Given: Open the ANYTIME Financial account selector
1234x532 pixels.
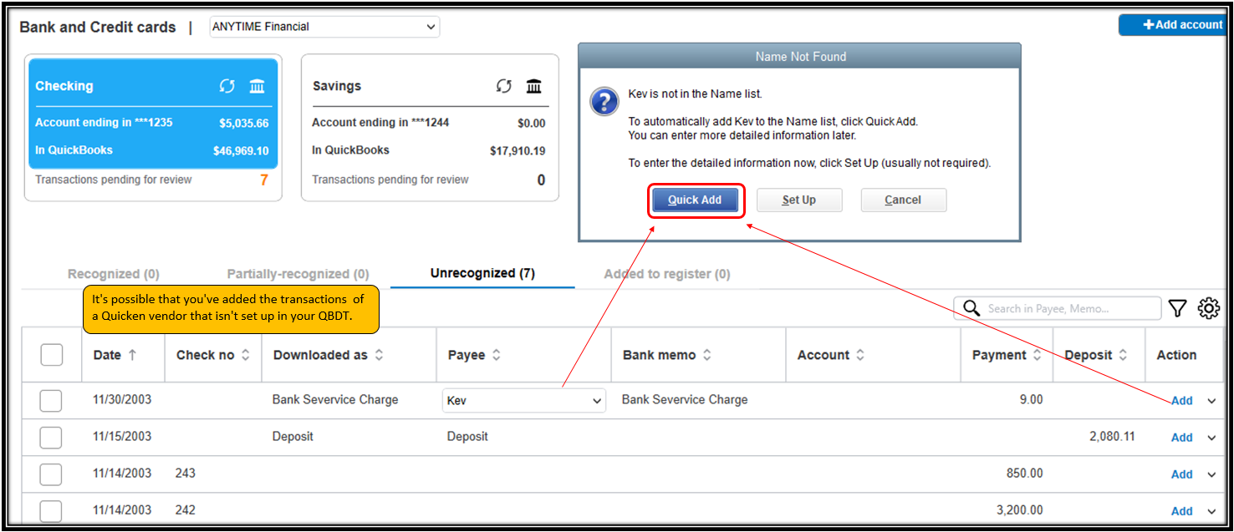Looking at the screenshot, I should tap(324, 26).
